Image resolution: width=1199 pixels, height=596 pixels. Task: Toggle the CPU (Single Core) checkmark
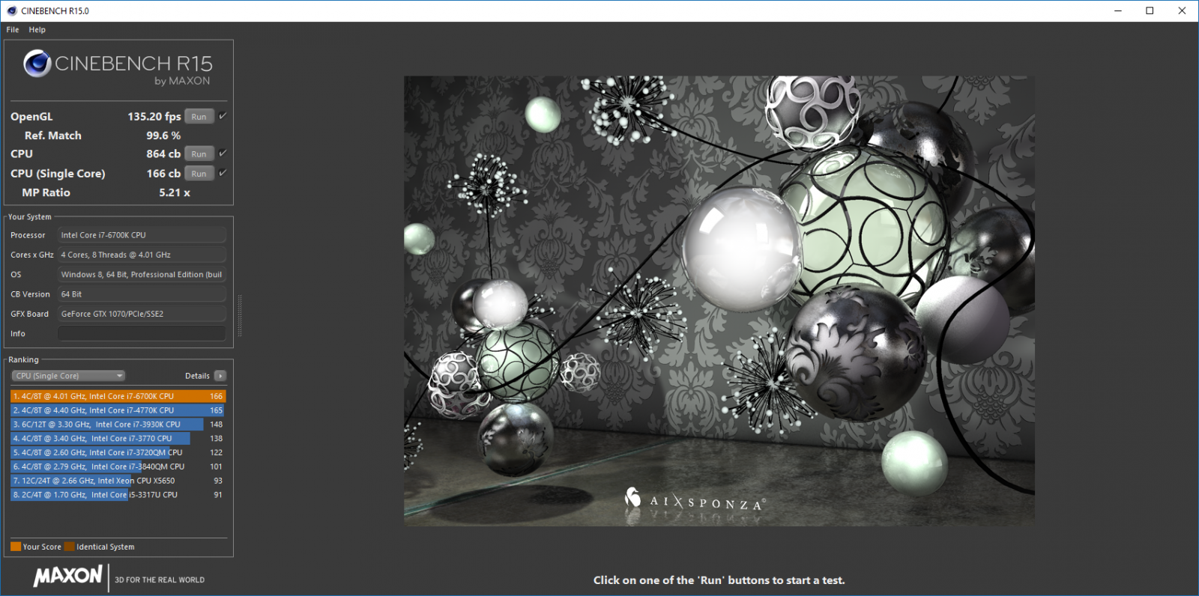pyautogui.click(x=223, y=173)
